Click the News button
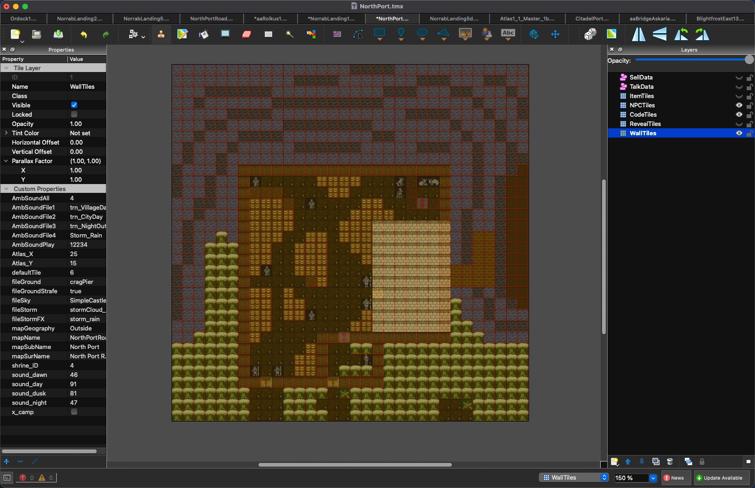Viewport: 755px width, 488px height. (x=674, y=478)
